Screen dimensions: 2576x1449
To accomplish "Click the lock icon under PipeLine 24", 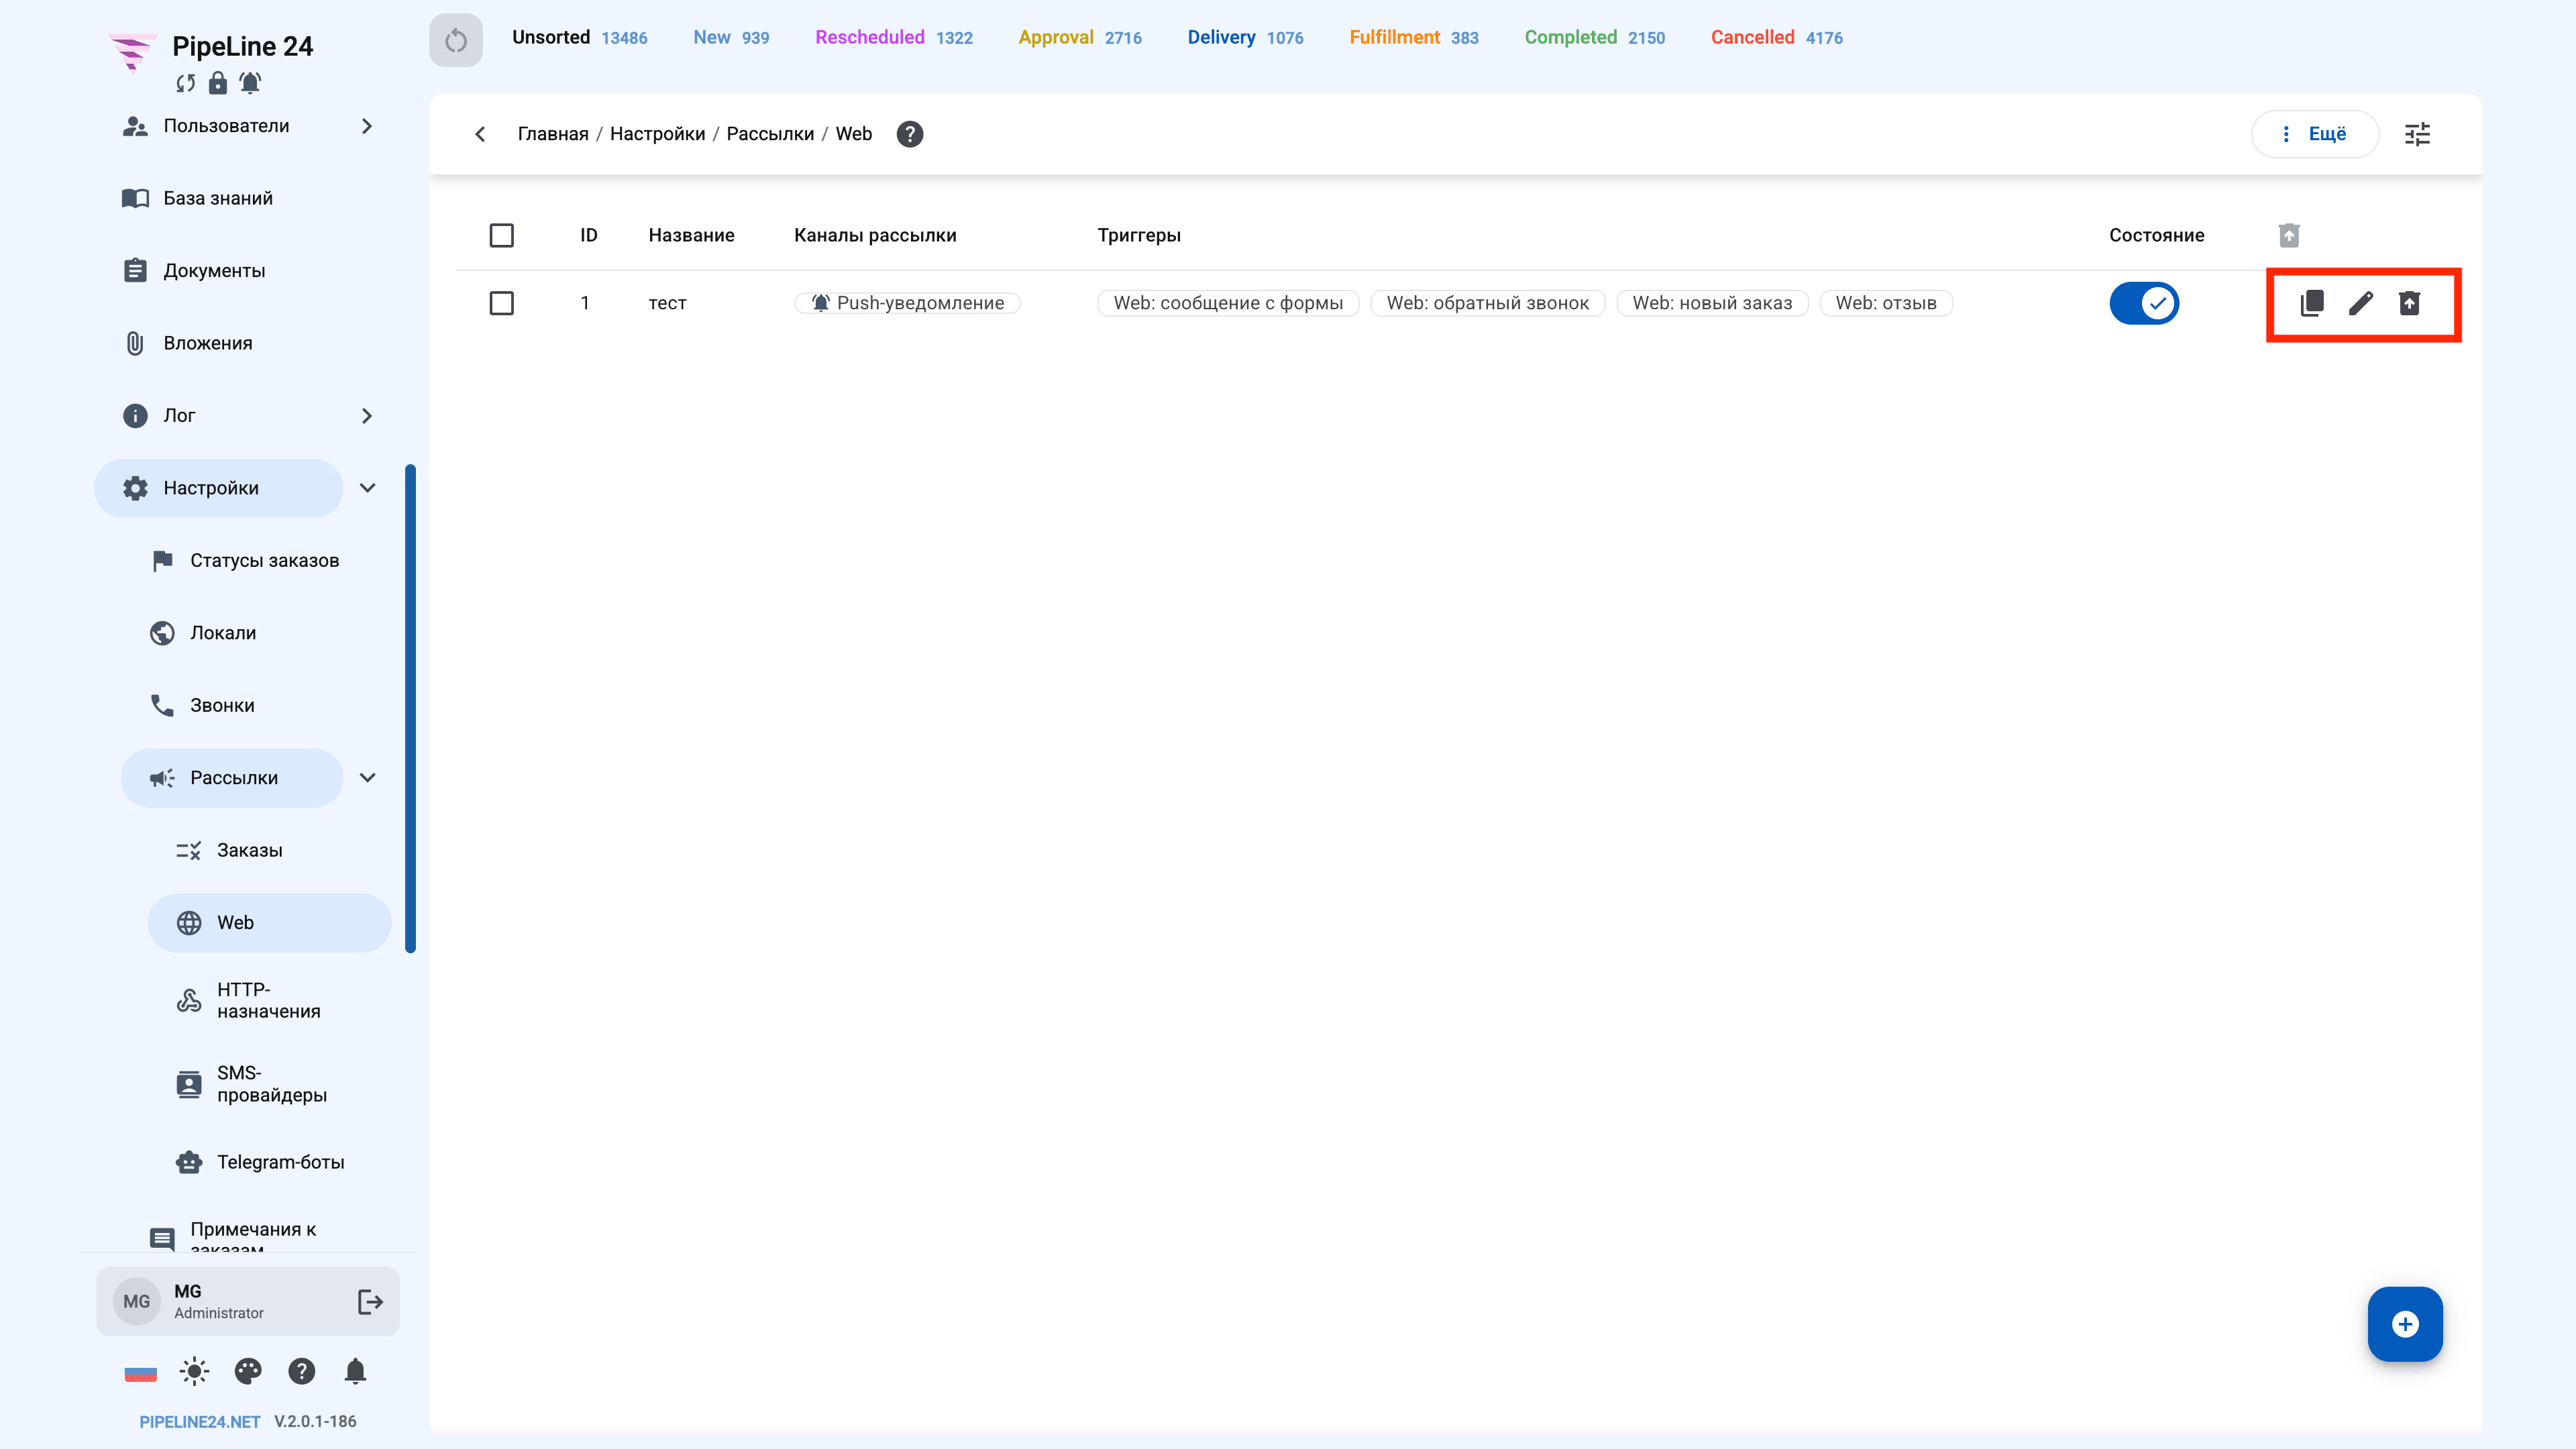I will click(x=217, y=83).
